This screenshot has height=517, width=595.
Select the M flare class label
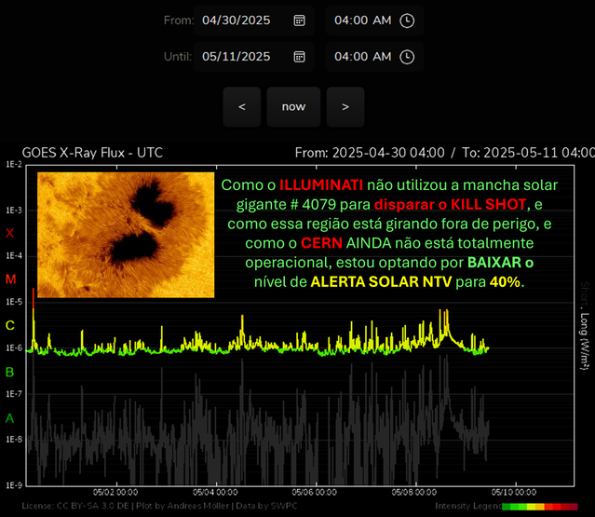click(x=10, y=279)
